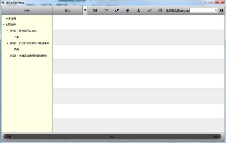226x143 pixels.
Task: Click the envelope mail icon in toolbar
Action: (95, 11)
